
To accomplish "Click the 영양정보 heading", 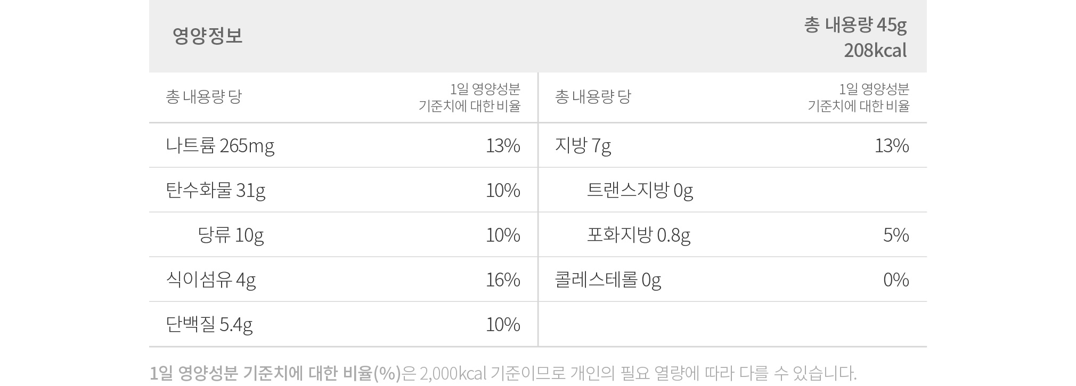I will coord(207,36).
